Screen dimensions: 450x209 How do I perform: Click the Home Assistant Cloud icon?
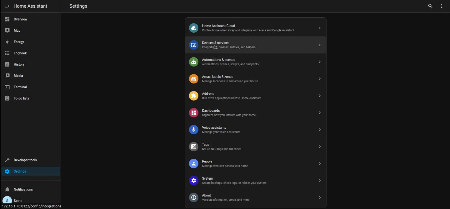(x=194, y=28)
